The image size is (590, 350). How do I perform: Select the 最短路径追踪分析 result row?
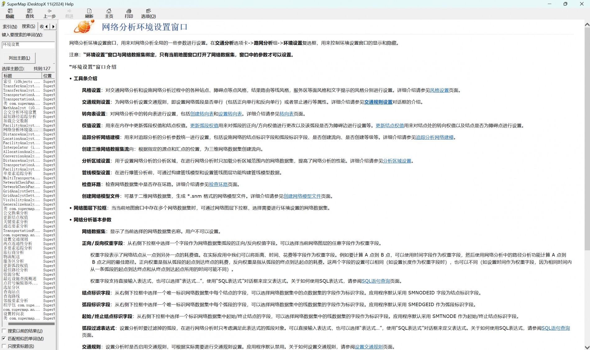(29, 117)
